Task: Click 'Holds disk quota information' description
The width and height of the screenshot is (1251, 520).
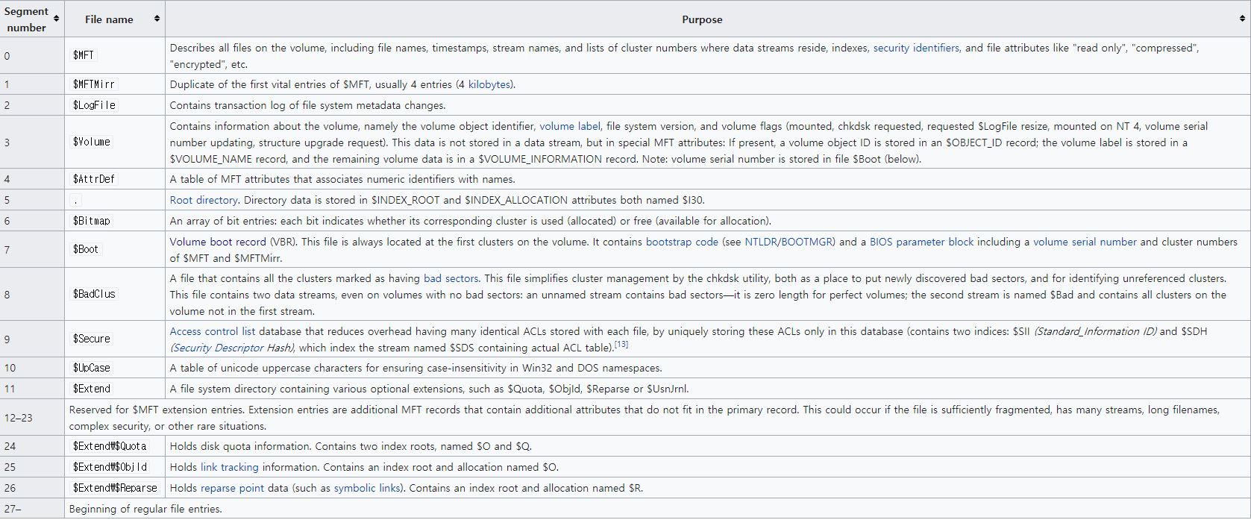Action: pos(351,446)
